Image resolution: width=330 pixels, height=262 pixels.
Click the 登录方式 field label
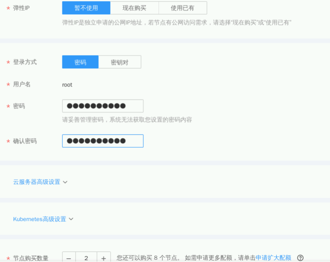pos(25,62)
